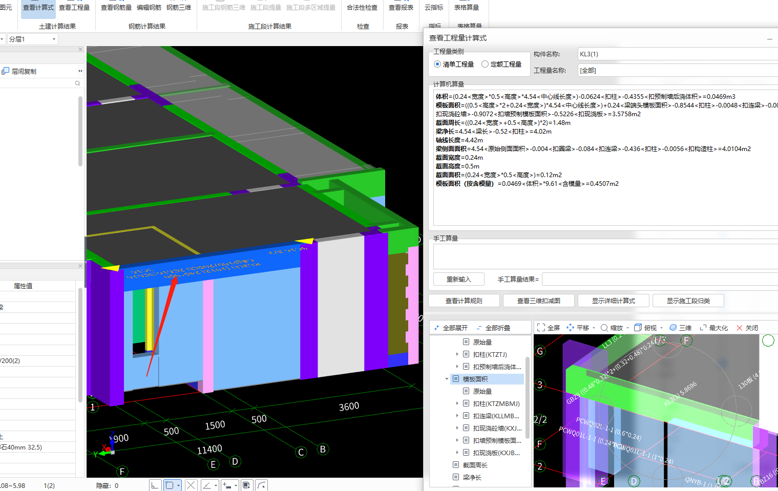The height and width of the screenshot is (491, 778).
Task: Collapse the 模板面积 tree node
Action: (447, 379)
